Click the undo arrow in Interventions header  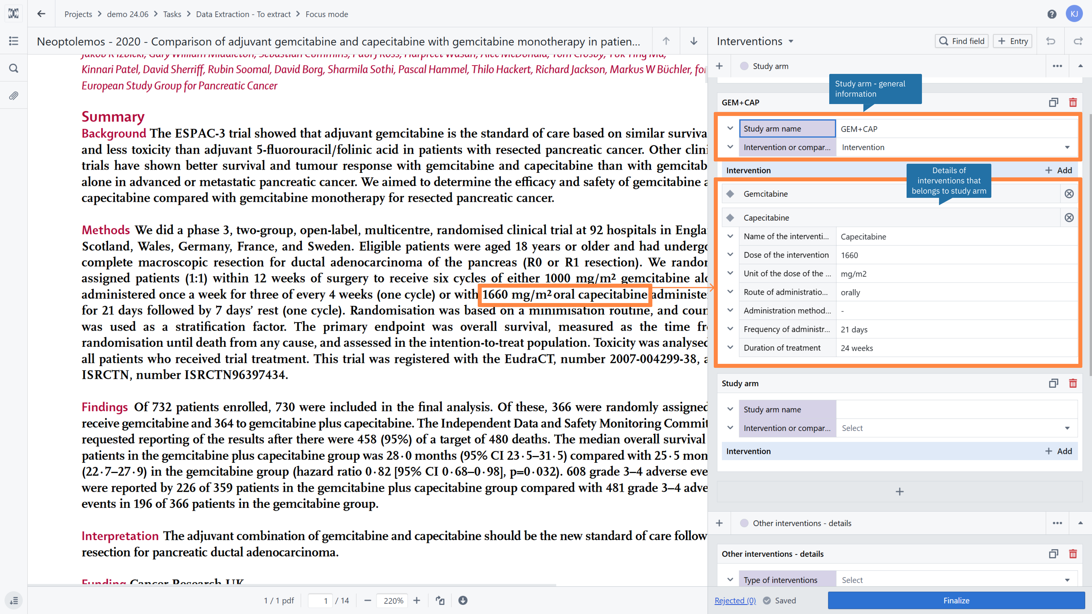tap(1050, 41)
